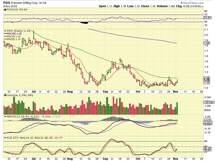
Task: Click the MA(10) 1.10 legend text
Action: (13, 37)
